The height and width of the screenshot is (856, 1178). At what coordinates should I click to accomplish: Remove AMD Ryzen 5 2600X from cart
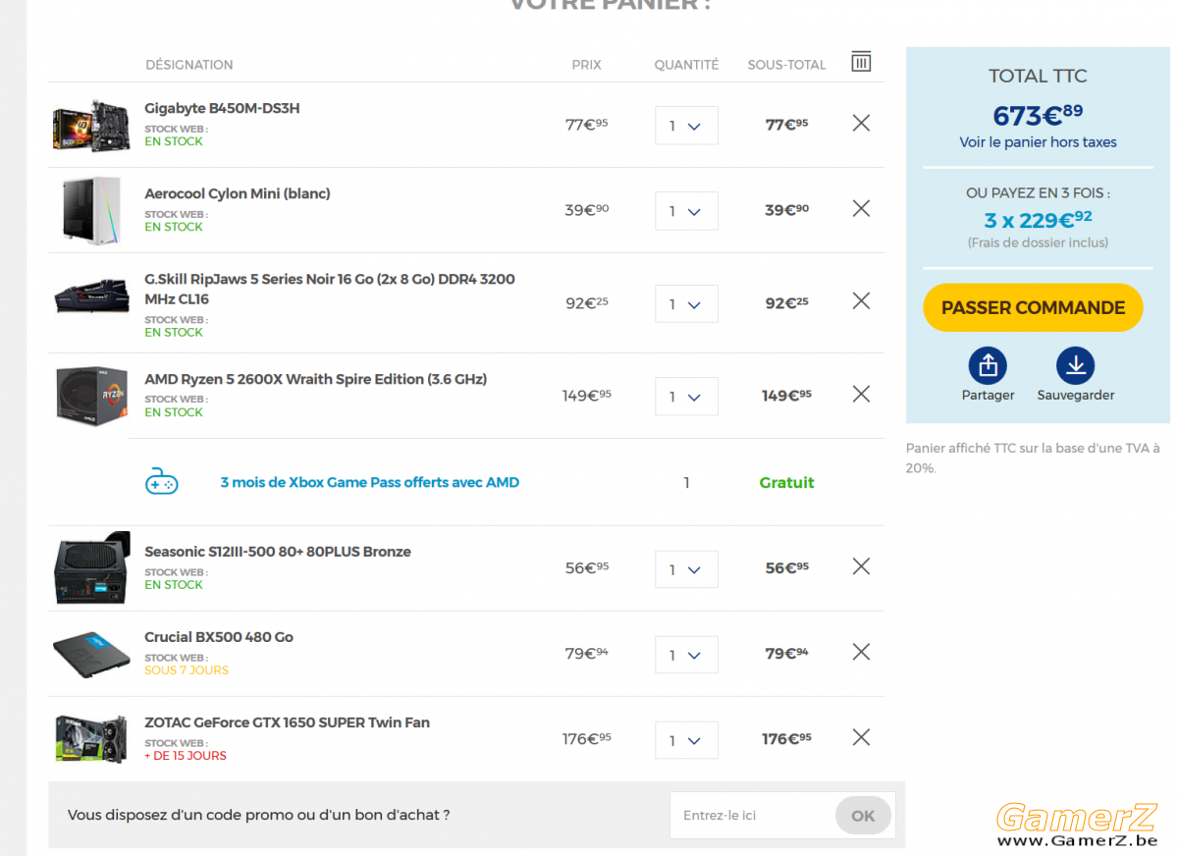click(x=861, y=394)
